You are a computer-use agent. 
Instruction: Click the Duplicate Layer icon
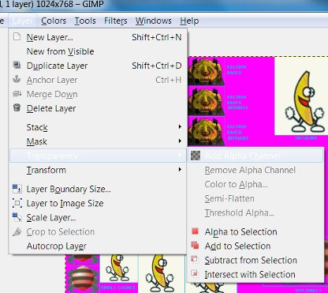point(17,65)
